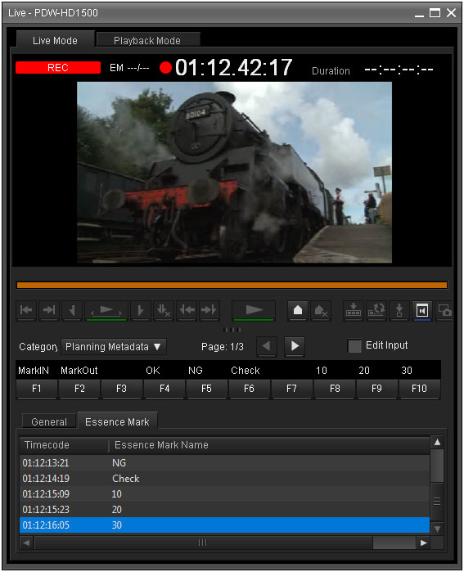The width and height of the screenshot is (464, 572).
Task: Add essence mark (pentagon) icon
Action: tap(298, 310)
